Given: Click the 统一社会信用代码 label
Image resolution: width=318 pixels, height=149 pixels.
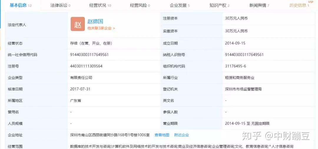Looking at the screenshot, I should (x=22, y=55).
